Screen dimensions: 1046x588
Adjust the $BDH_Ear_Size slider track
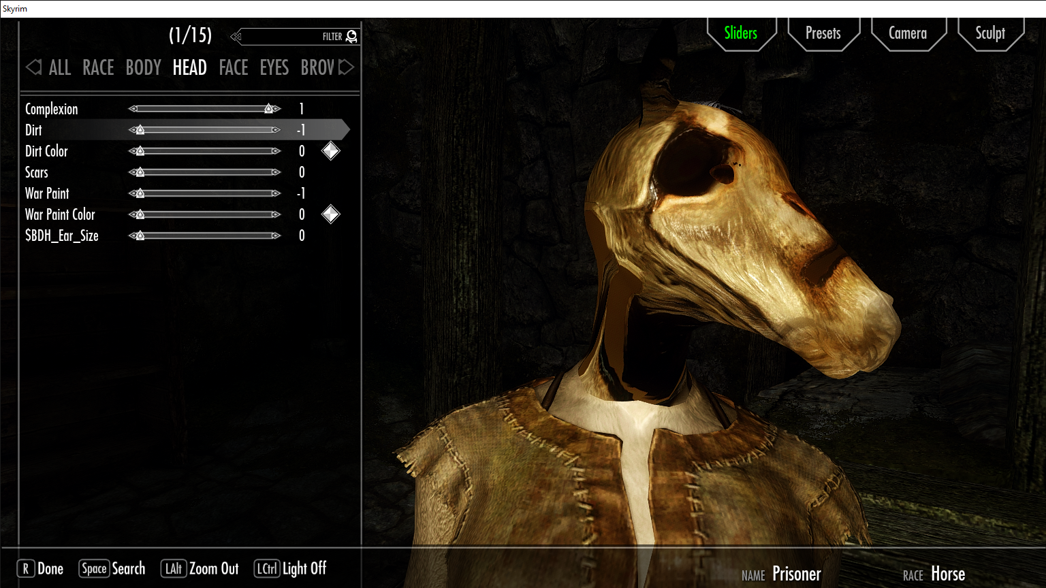pos(204,235)
